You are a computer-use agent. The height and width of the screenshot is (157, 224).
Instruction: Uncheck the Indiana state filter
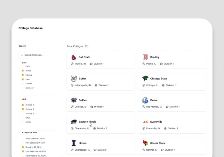coord(23,75)
